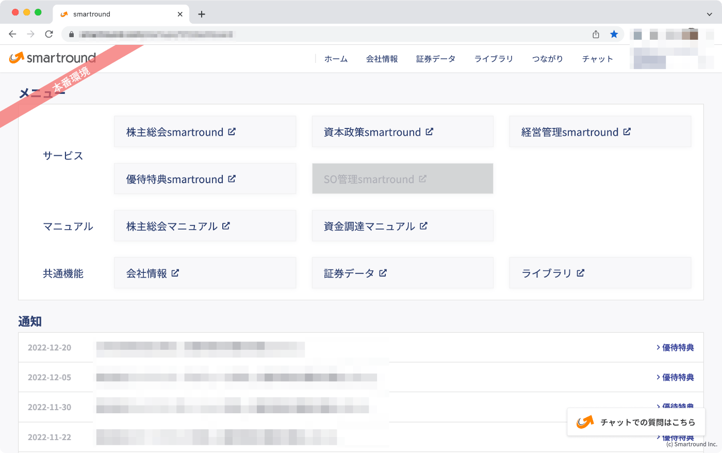Screen dimensions: 722x453
Task: Select the smartround browser tab
Action: pyautogui.click(x=121, y=14)
